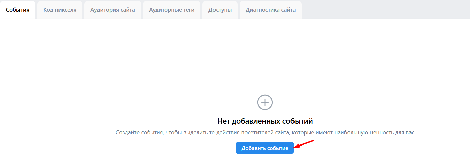The image size is (470, 161).
Task: Show the site audience tab
Action: pyautogui.click(x=113, y=10)
